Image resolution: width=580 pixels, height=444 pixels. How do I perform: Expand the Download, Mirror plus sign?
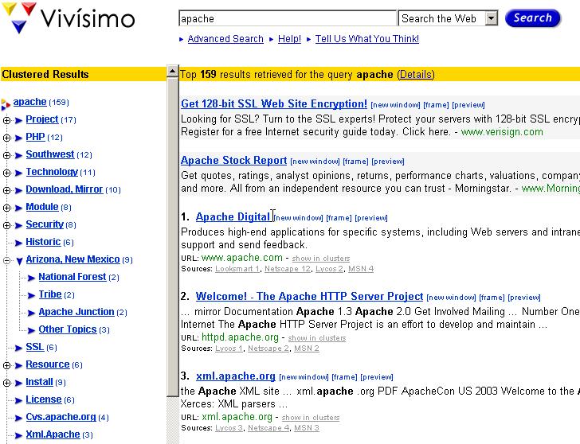[6, 191]
